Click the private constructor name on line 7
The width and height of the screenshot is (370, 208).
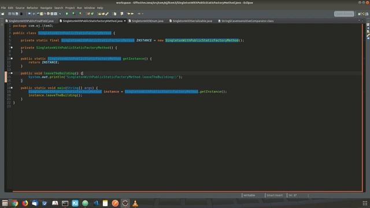[x=73, y=47]
